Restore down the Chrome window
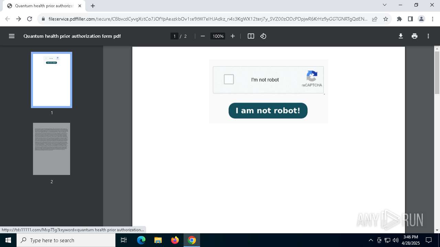The width and height of the screenshot is (440, 247). [416, 5]
